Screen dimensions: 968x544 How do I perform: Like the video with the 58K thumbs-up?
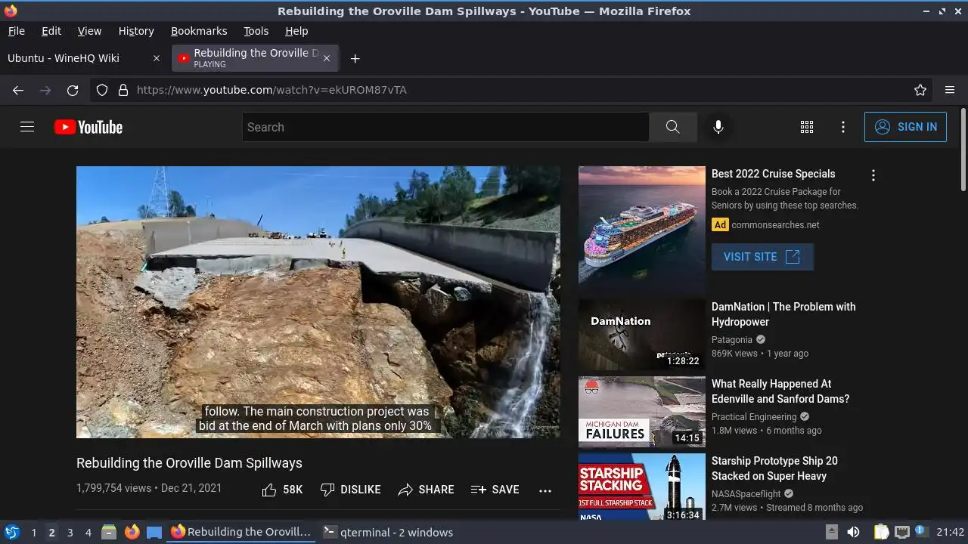tap(282, 490)
